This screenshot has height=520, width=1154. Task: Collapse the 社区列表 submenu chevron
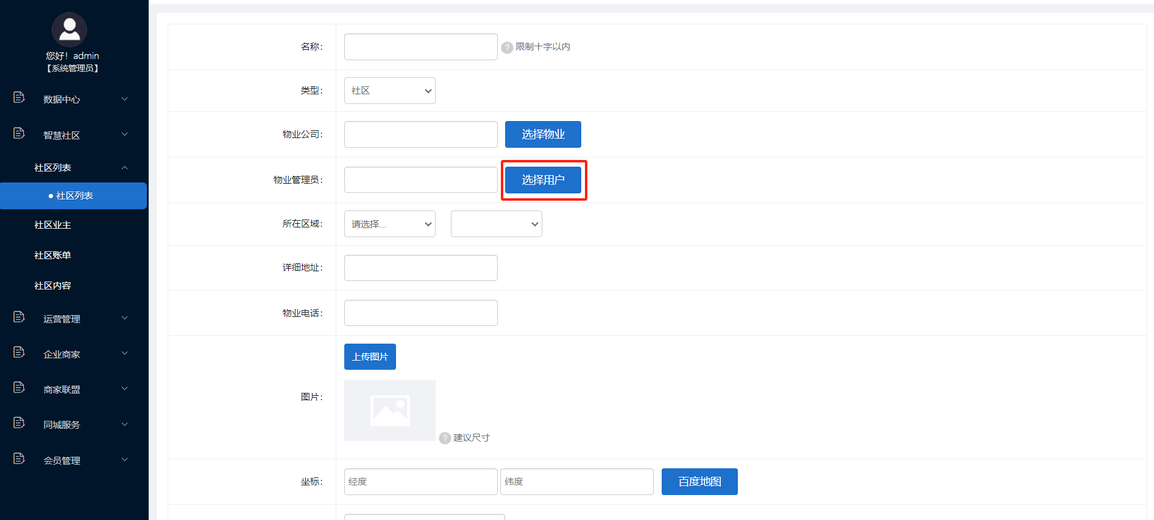pos(124,168)
